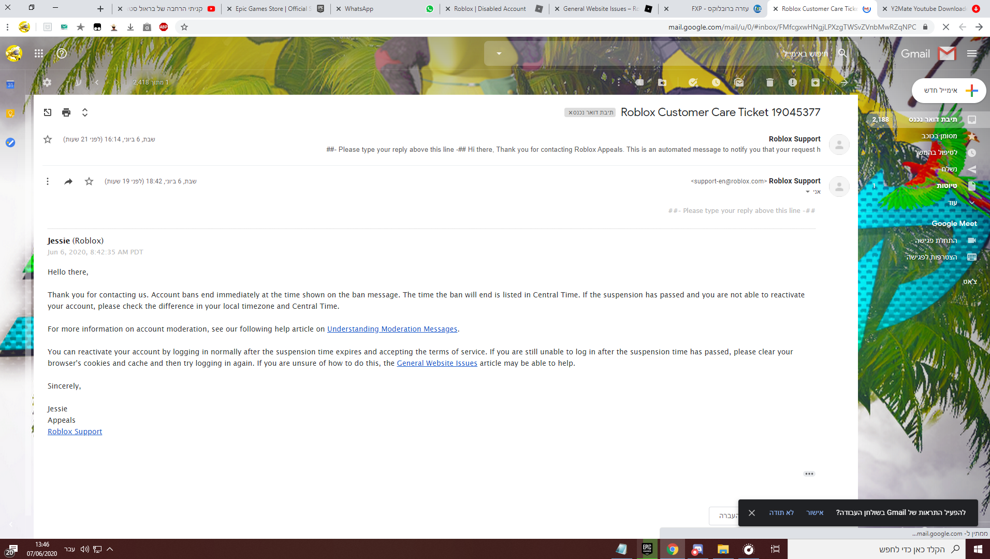This screenshot has width=990, height=559.
Task: Switch to WhatsApp browser tab
Action: pyautogui.click(x=386, y=9)
